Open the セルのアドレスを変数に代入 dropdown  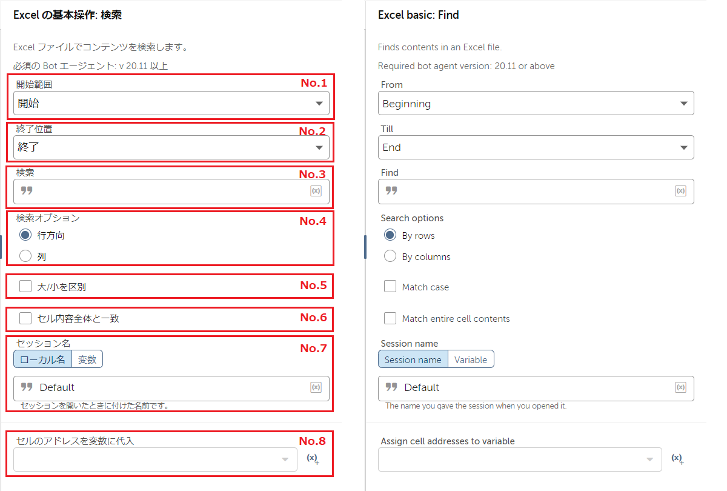pyautogui.click(x=155, y=459)
